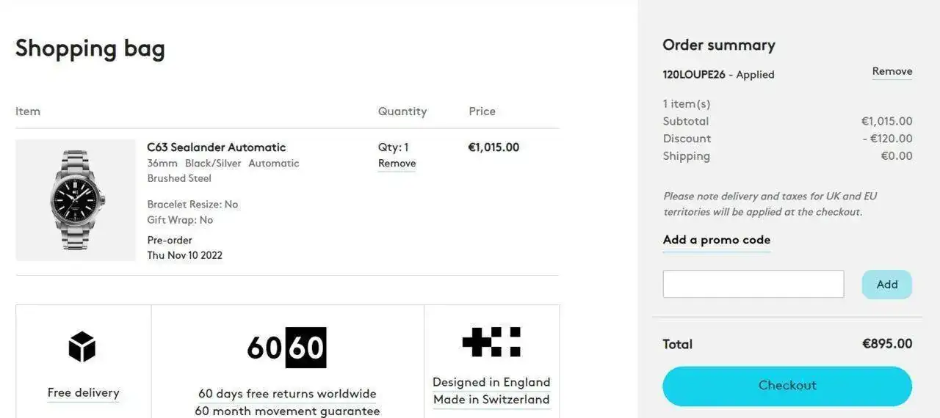The image size is (940, 418).
Task: Click the Made in Switzerland link
Action: coord(491,400)
